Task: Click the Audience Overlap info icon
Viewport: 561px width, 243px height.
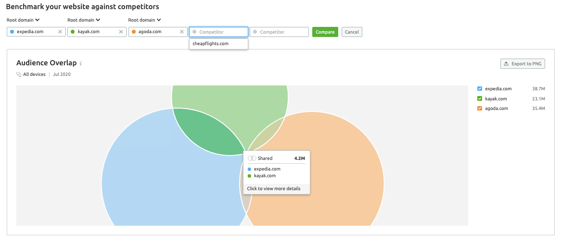Action: point(81,63)
